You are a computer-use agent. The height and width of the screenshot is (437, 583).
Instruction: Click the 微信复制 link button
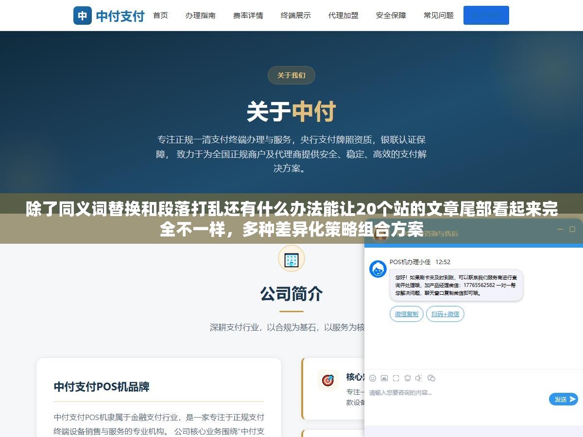pos(407,314)
